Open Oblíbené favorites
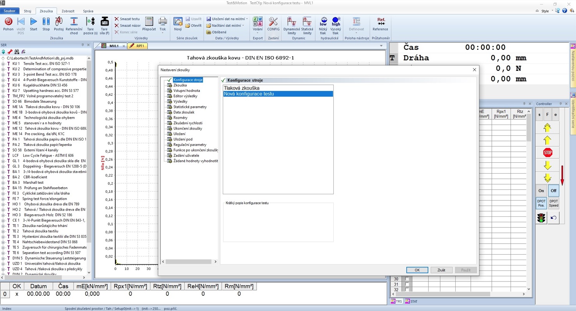Viewport: 576px width, 311px height. 216,32
